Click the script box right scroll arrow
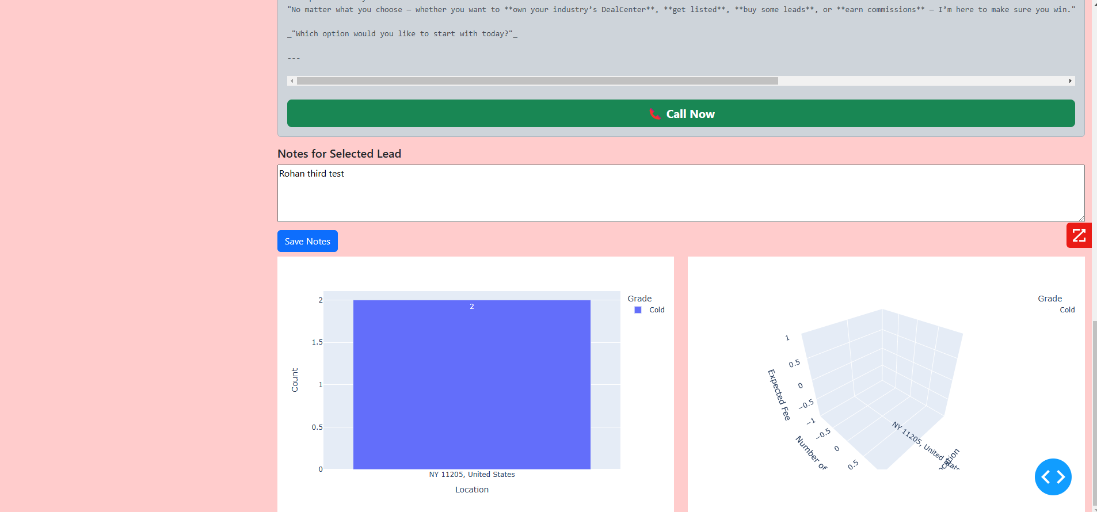Image resolution: width=1097 pixels, height=512 pixels. [x=1071, y=81]
